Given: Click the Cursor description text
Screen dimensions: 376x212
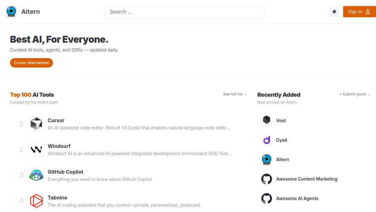Looking at the screenshot, I should pos(139,128).
